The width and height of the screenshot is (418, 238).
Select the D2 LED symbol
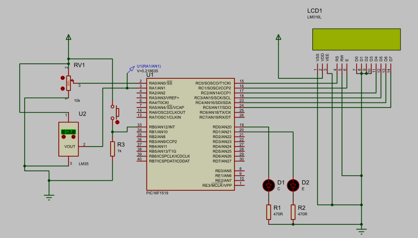click(293, 185)
